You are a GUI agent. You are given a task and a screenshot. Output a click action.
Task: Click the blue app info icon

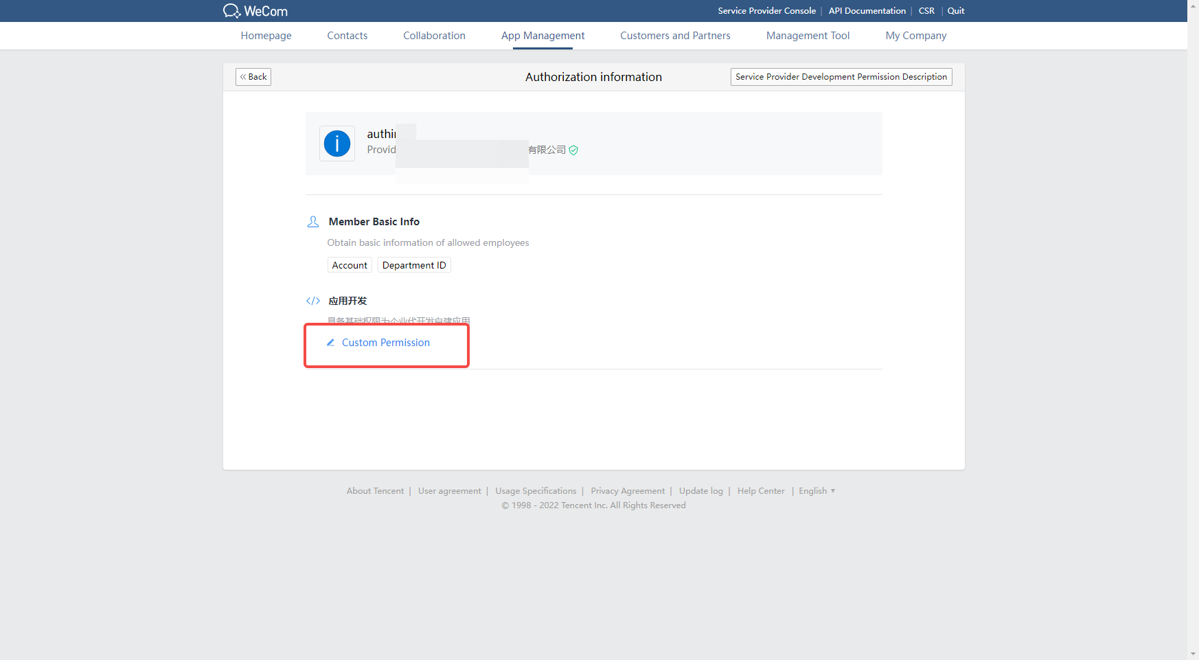pyautogui.click(x=337, y=144)
